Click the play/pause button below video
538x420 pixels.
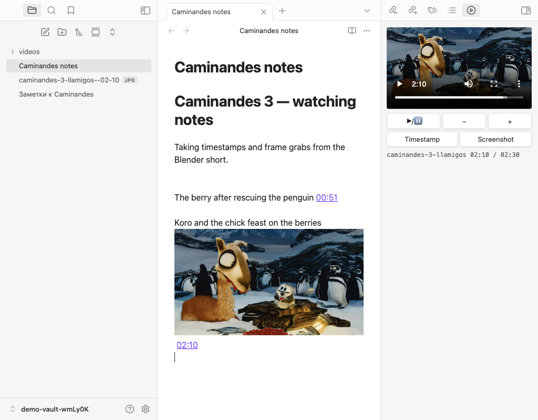coord(413,121)
